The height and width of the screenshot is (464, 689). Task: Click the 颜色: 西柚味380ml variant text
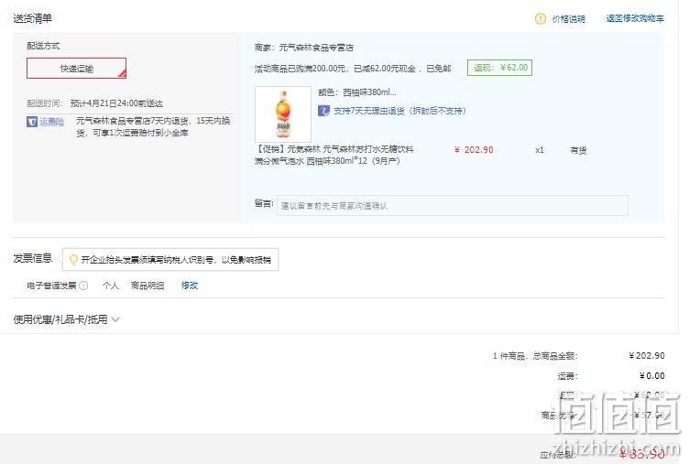pyautogui.click(x=357, y=92)
